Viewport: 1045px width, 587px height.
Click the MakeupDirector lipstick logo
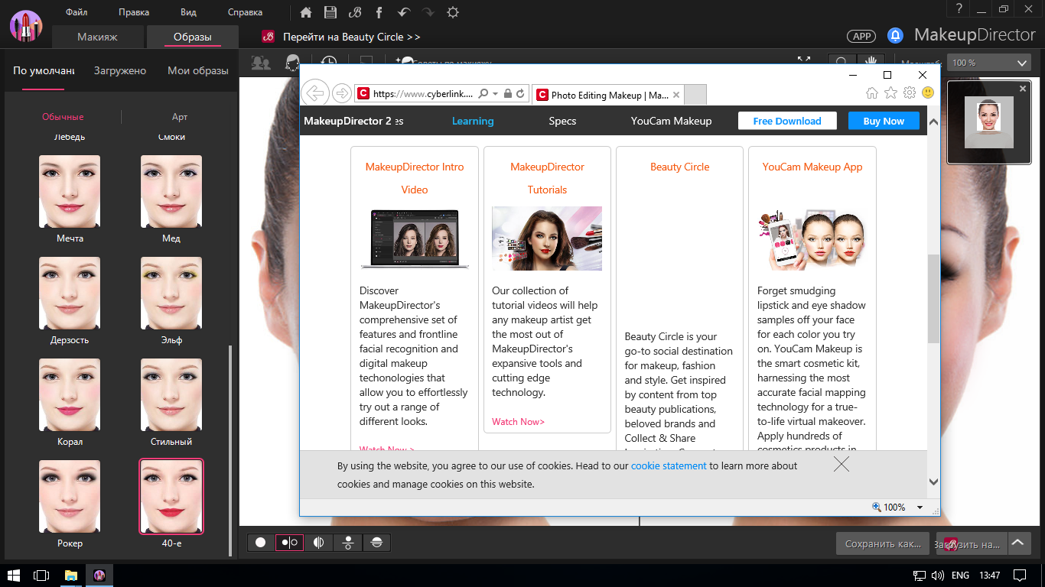(x=25, y=26)
